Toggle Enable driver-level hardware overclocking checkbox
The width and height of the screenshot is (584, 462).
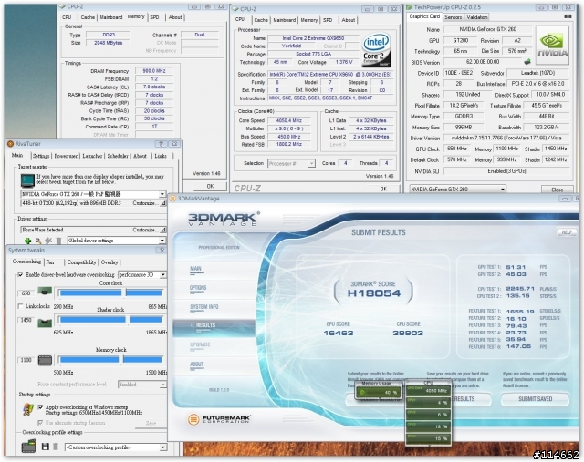tap(20, 274)
